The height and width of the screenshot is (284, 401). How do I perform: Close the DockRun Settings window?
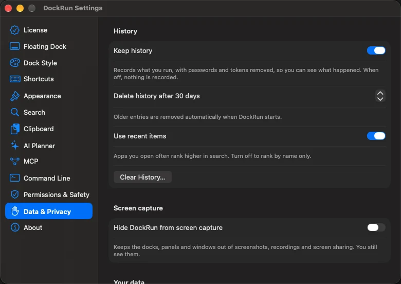(8, 8)
